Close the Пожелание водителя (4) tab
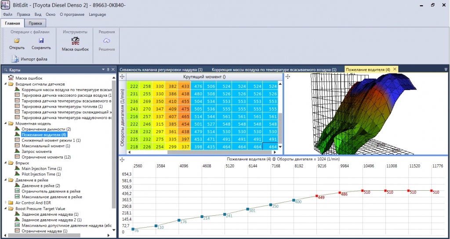450x239 pixels. [395, 69]
